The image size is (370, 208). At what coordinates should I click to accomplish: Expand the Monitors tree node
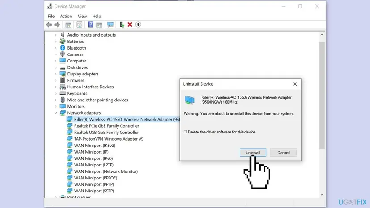56,106
